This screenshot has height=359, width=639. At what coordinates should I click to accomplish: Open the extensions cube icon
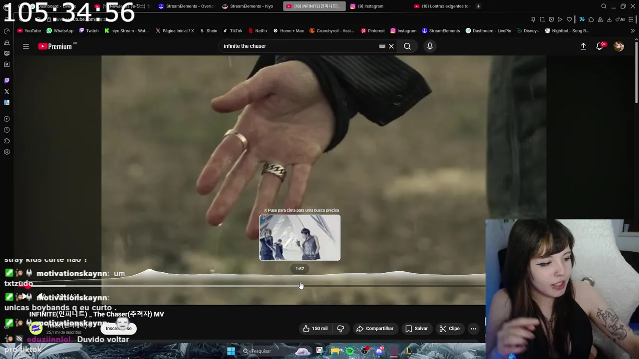coord(592,19)
